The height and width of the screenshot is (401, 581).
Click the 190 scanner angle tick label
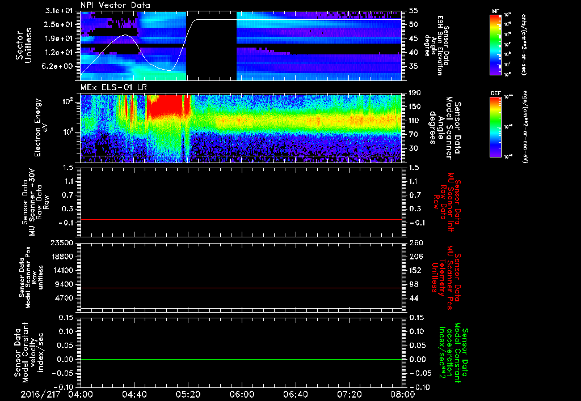[415, 93]
